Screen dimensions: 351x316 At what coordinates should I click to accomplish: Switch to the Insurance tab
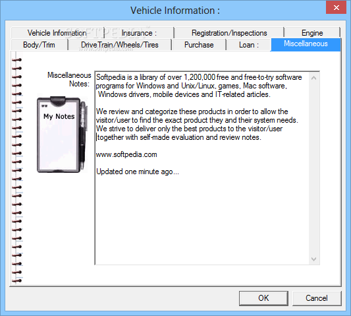[x=139, y=33]
